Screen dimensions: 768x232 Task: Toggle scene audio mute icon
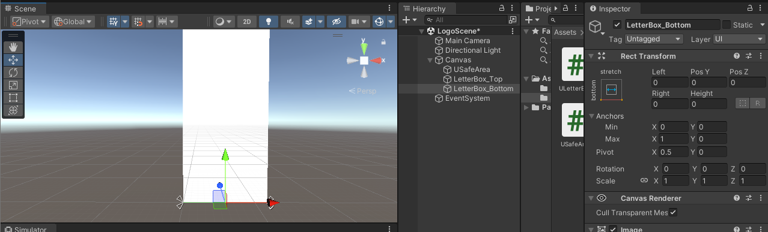pos(290,21)
